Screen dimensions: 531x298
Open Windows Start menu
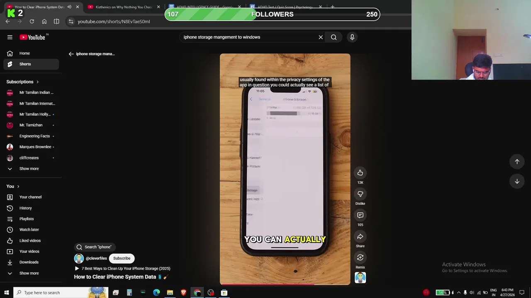6,293
